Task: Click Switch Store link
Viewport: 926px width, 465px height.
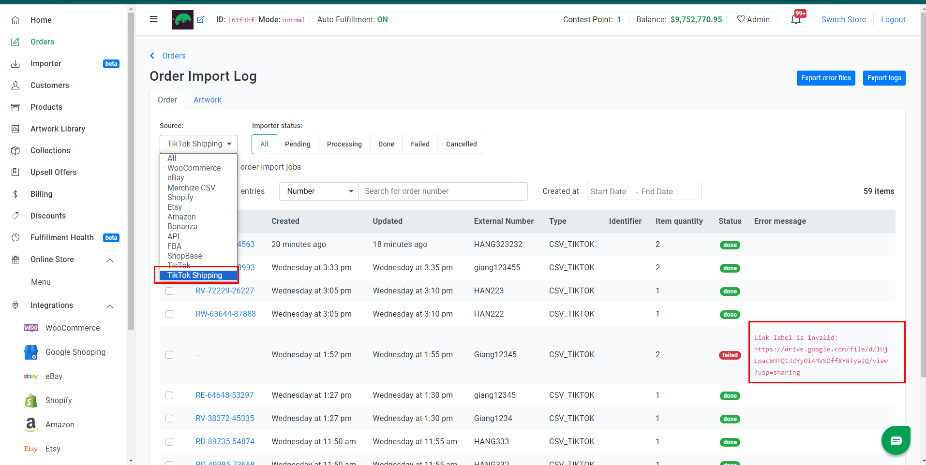Action: point(844,20)
